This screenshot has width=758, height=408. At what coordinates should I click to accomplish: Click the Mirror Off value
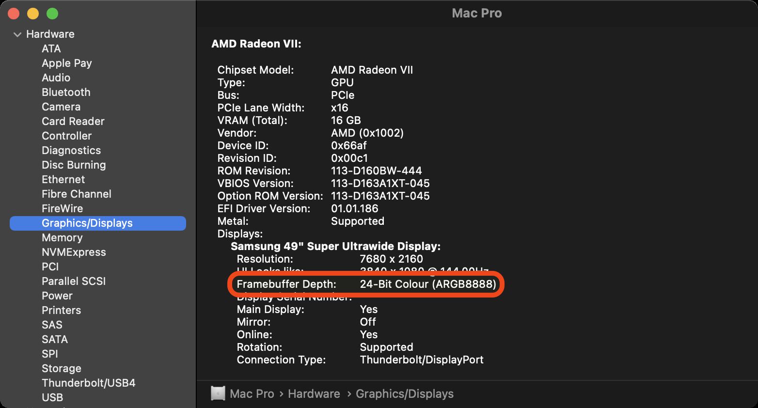(x=368, y=322)
